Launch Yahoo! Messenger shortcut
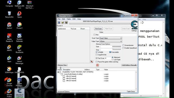Screen dimensions: 174x98 tap(19, 60)
